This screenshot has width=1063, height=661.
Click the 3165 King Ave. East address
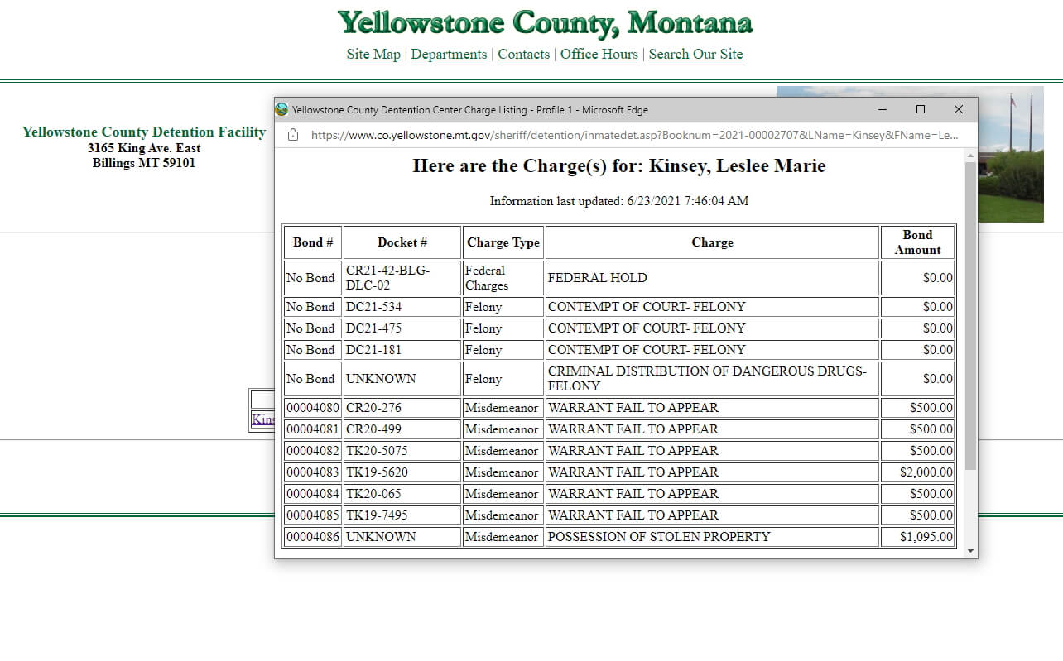144,148
